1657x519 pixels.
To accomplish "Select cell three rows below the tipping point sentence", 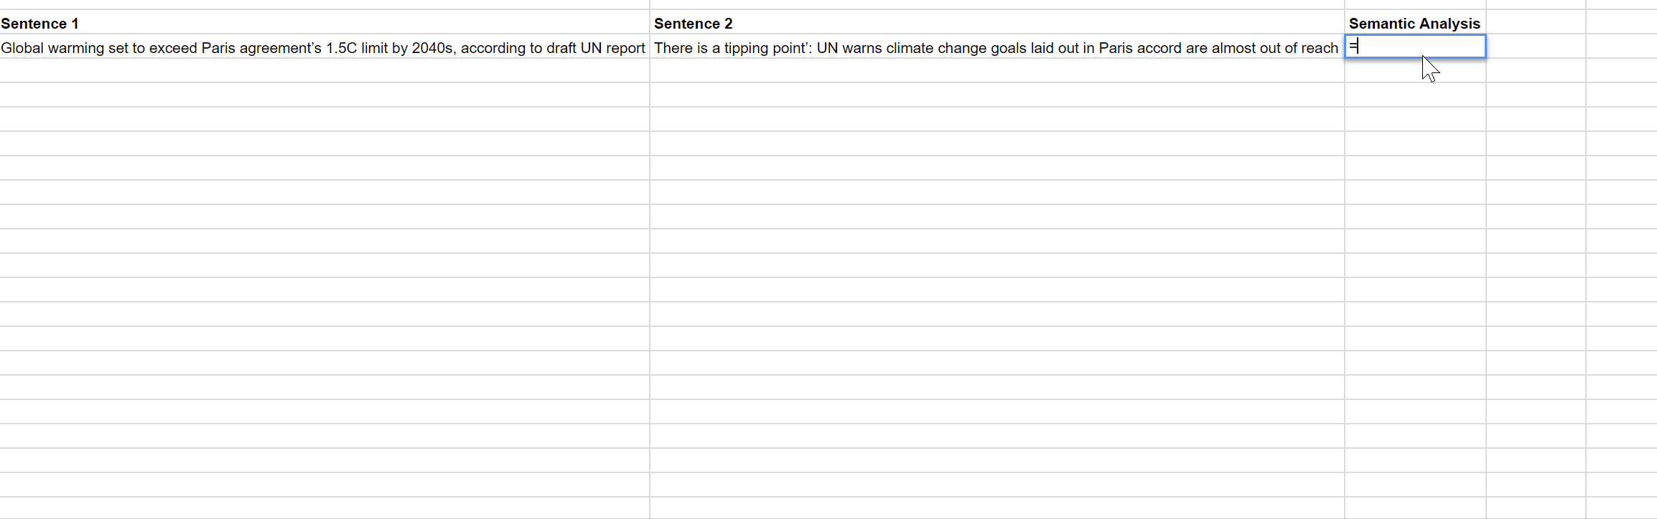I will click(996, 120).
